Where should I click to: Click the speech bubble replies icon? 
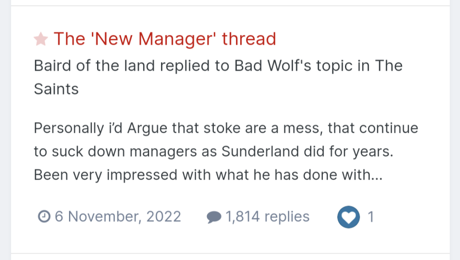pyautogui.click(x=214, y=217)
